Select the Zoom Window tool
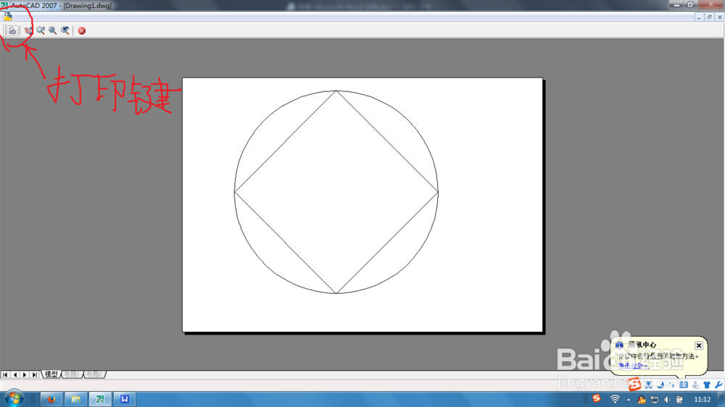 pos(53,30)
